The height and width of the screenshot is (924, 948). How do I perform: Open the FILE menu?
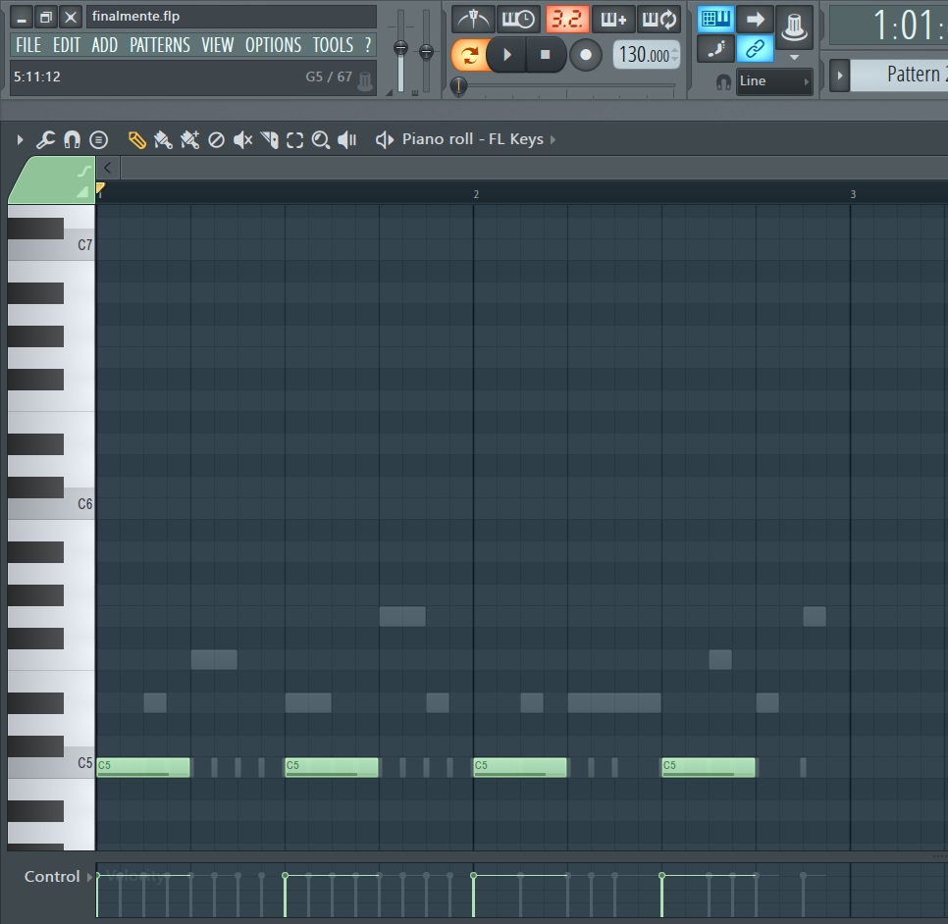pyautogui.click(x=28, y=45)
